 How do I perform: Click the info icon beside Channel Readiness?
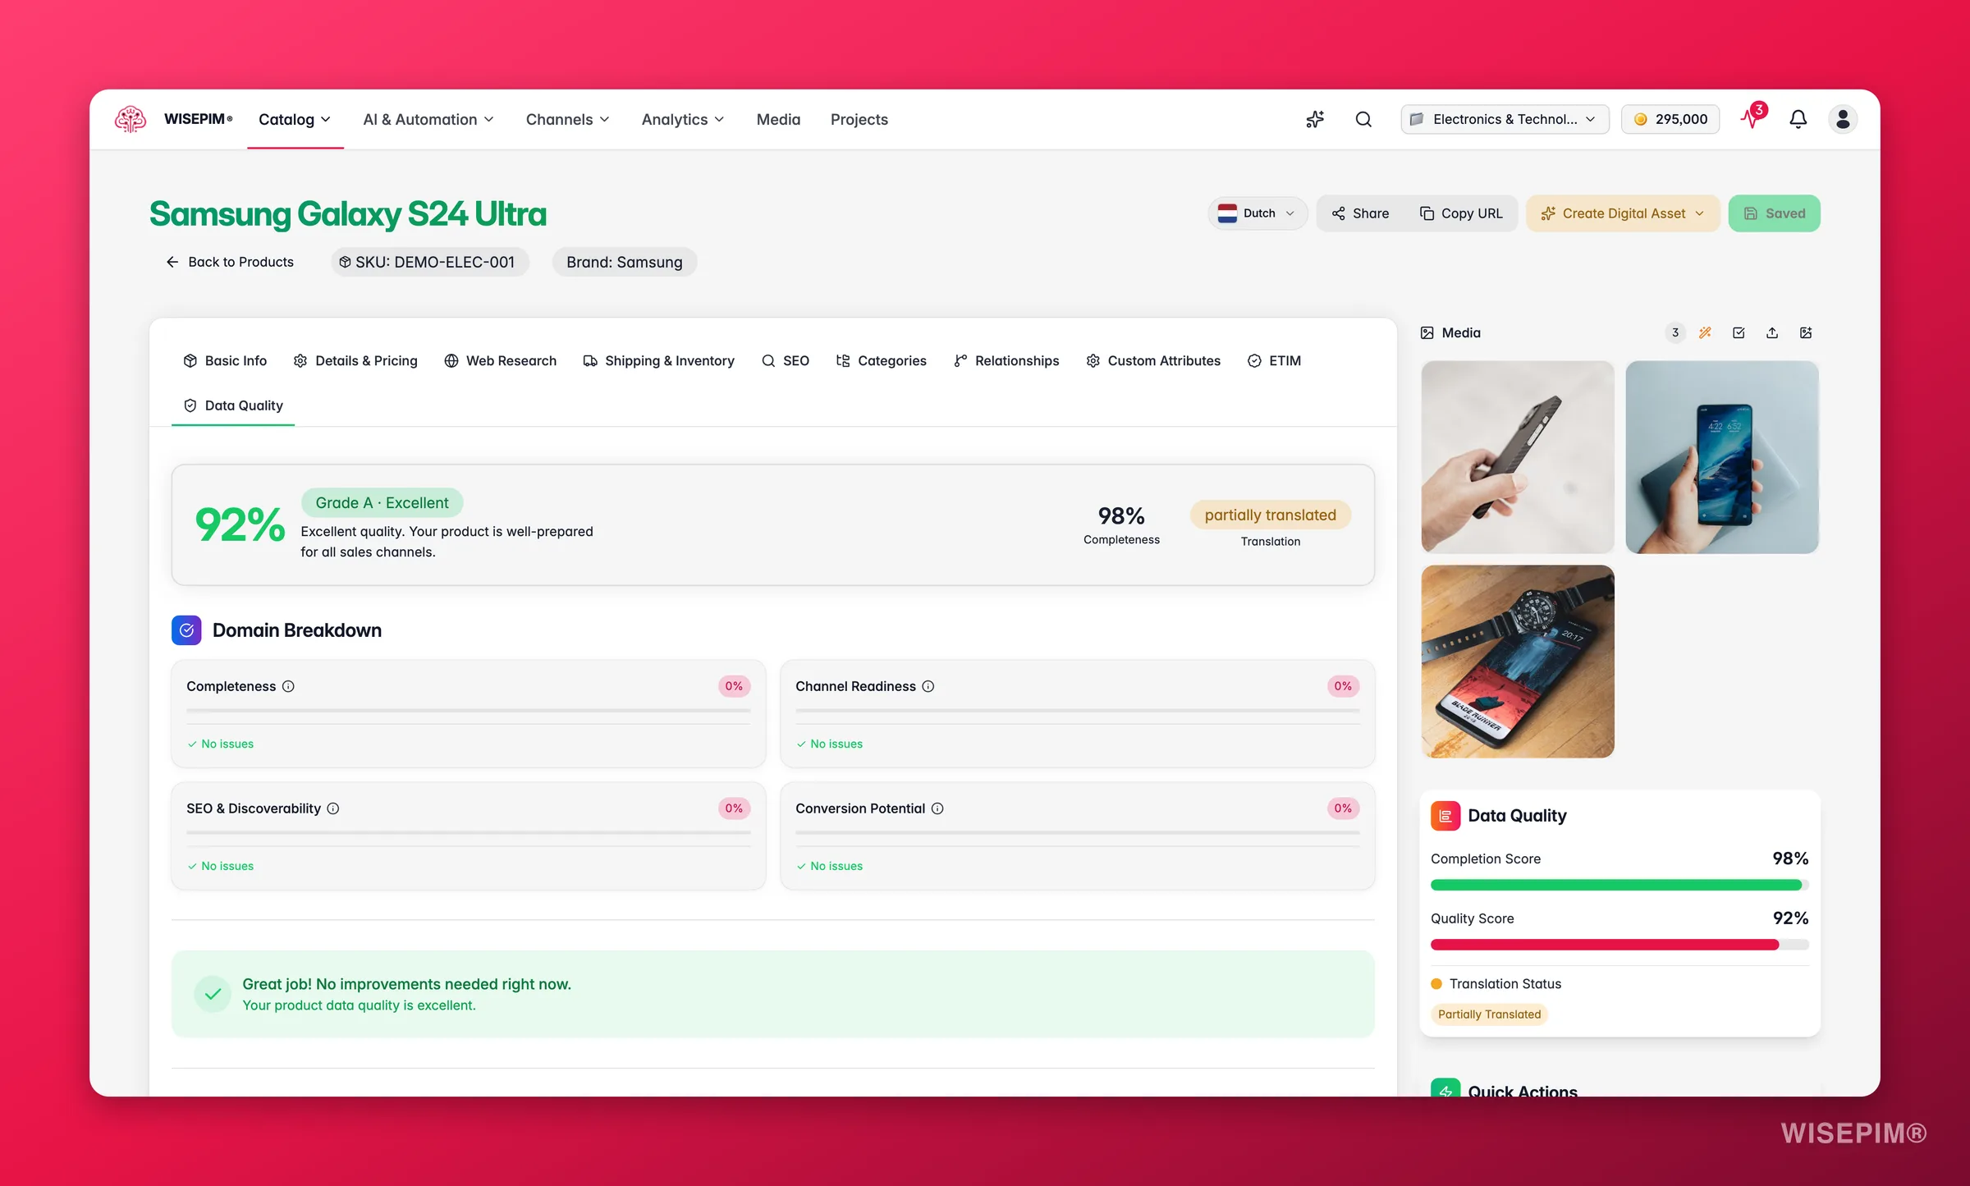pyautogui.click(x=928, y=686)
